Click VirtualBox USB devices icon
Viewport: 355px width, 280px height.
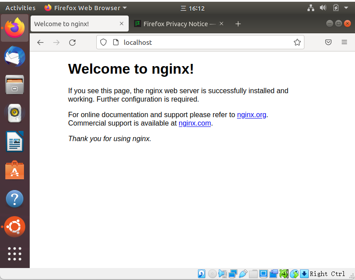[243, 274]
